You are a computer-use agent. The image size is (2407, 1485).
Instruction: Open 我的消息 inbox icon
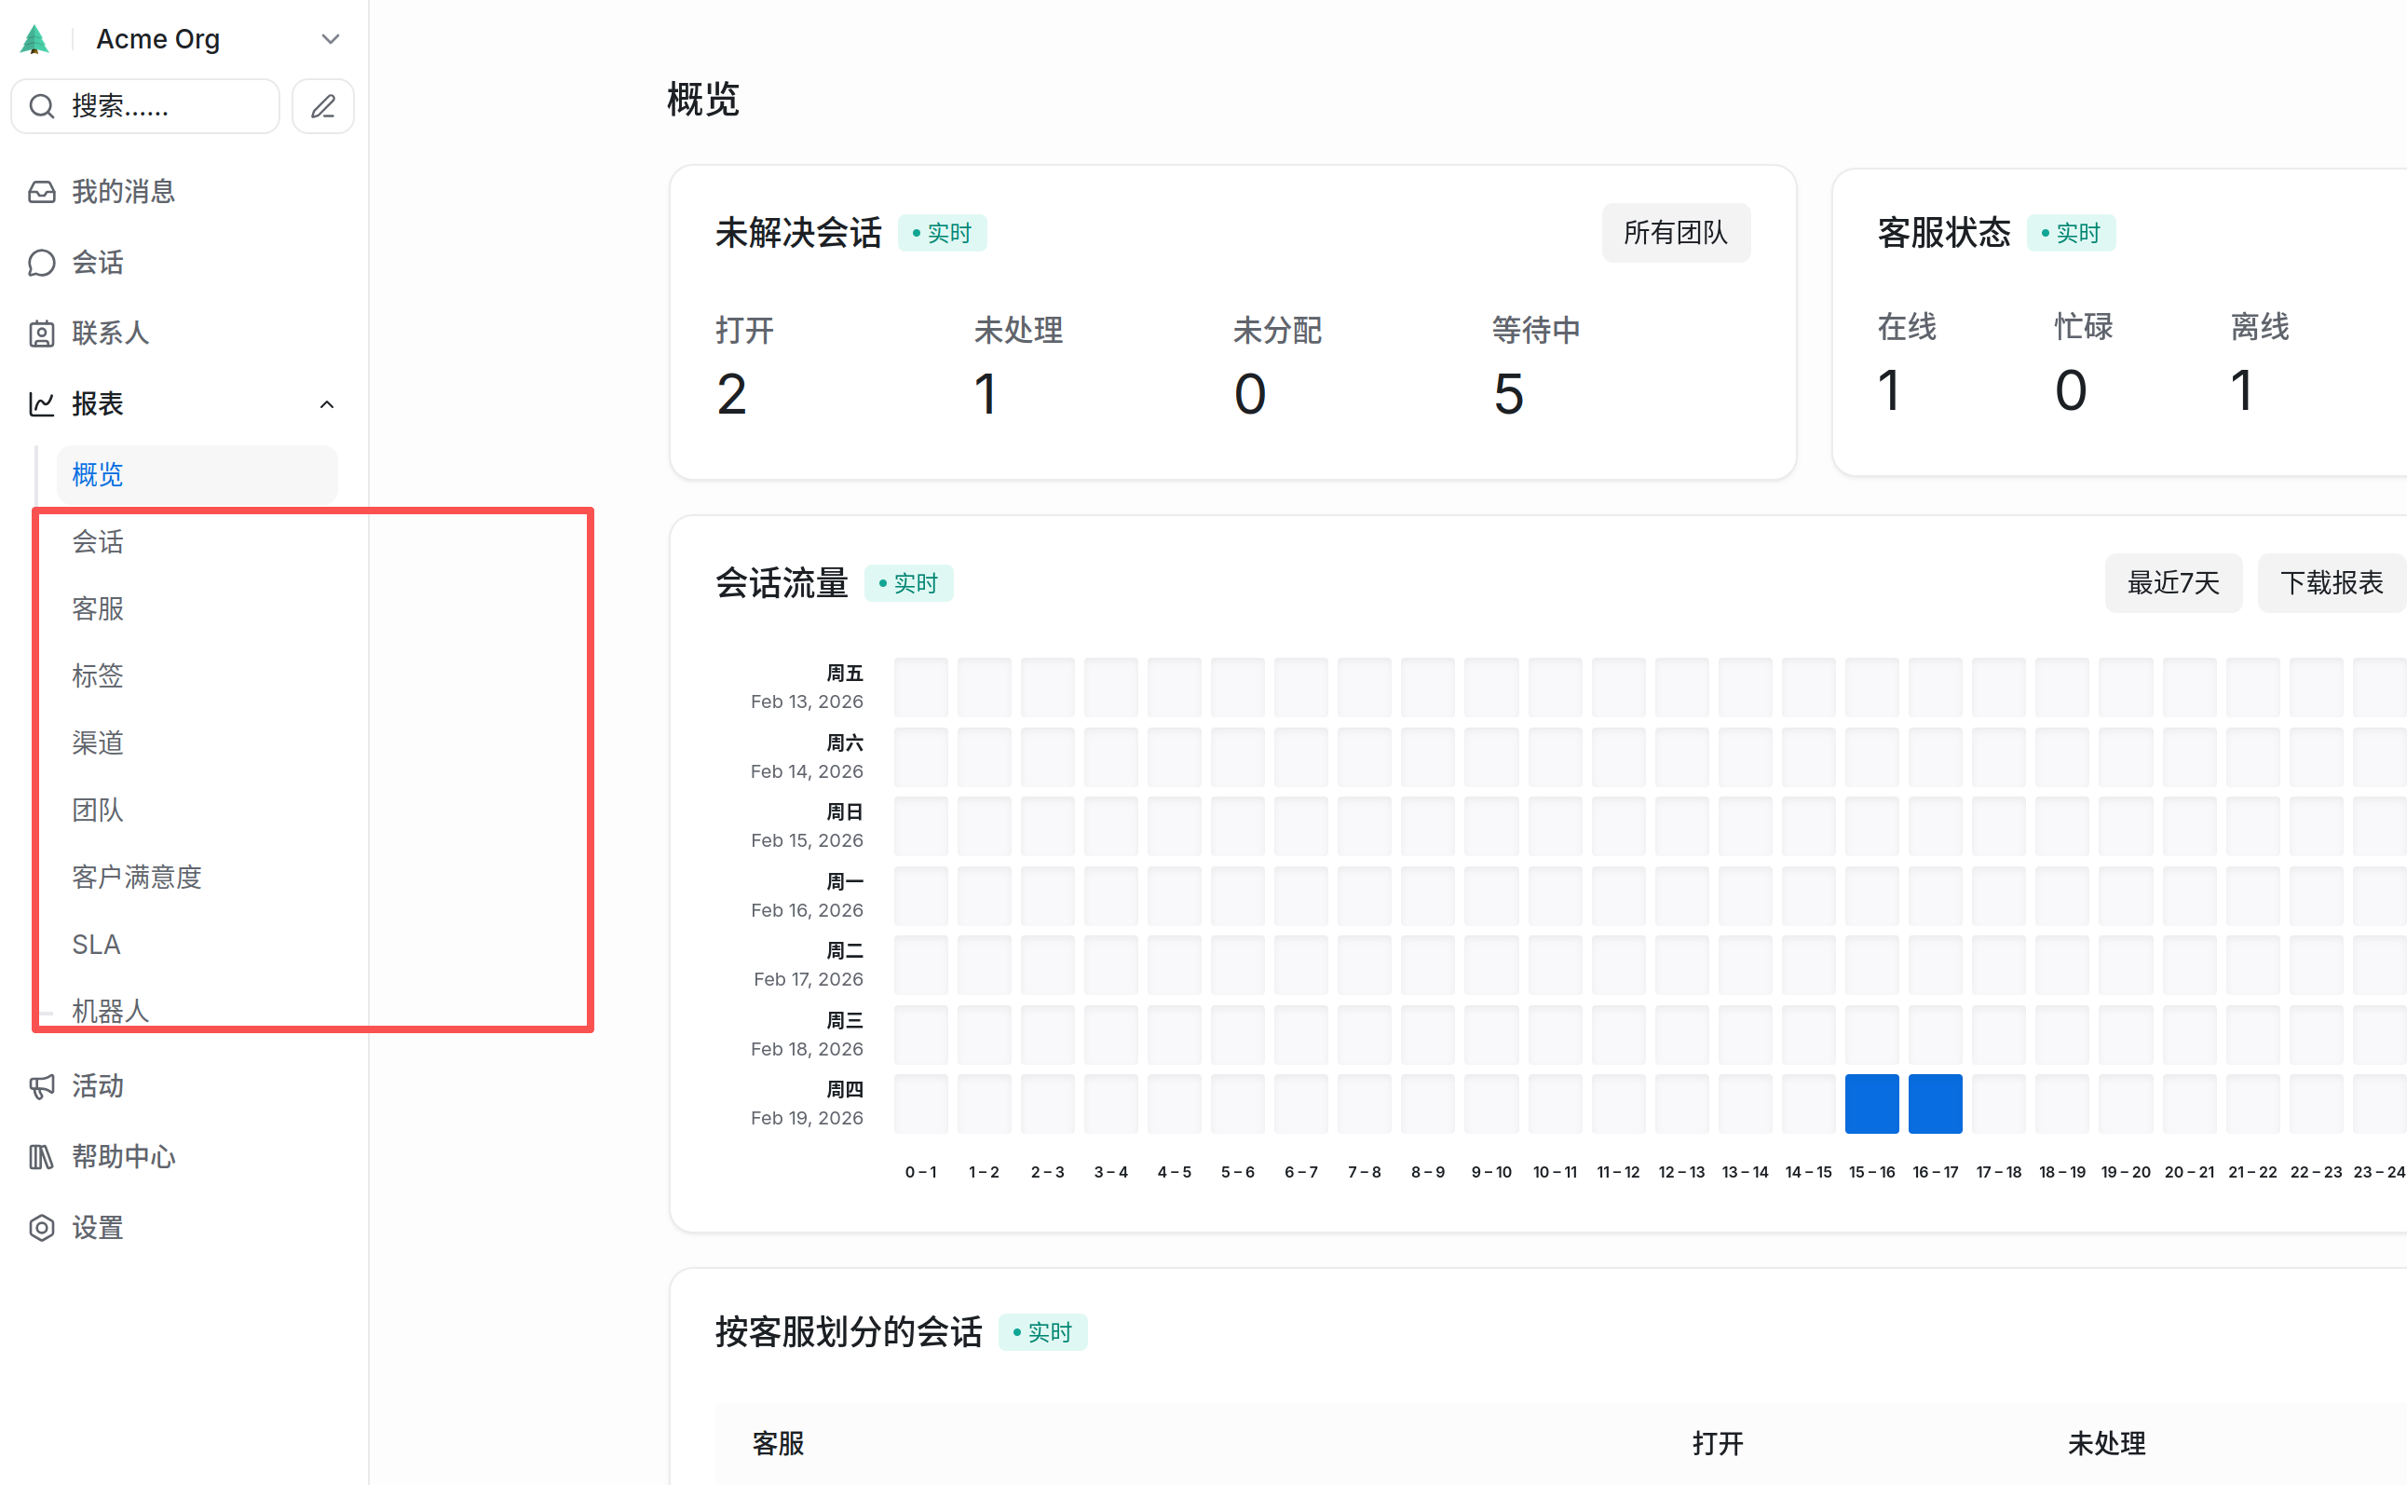click(41, 192)
